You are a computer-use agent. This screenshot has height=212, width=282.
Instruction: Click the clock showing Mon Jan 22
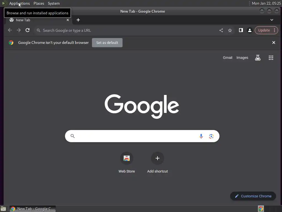266,3
